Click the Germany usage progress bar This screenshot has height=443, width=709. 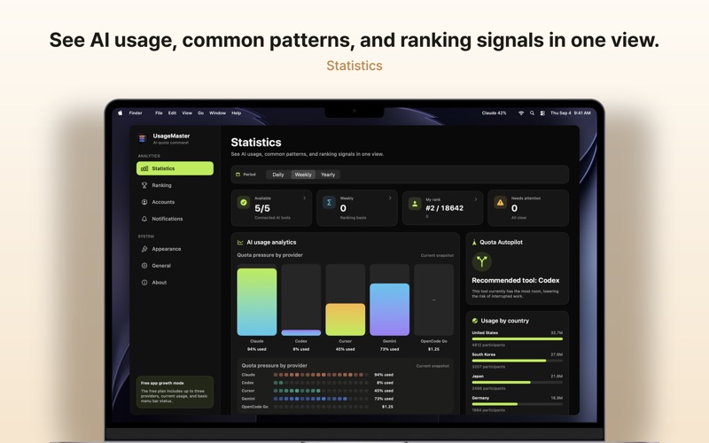click(x=518, y=404)
